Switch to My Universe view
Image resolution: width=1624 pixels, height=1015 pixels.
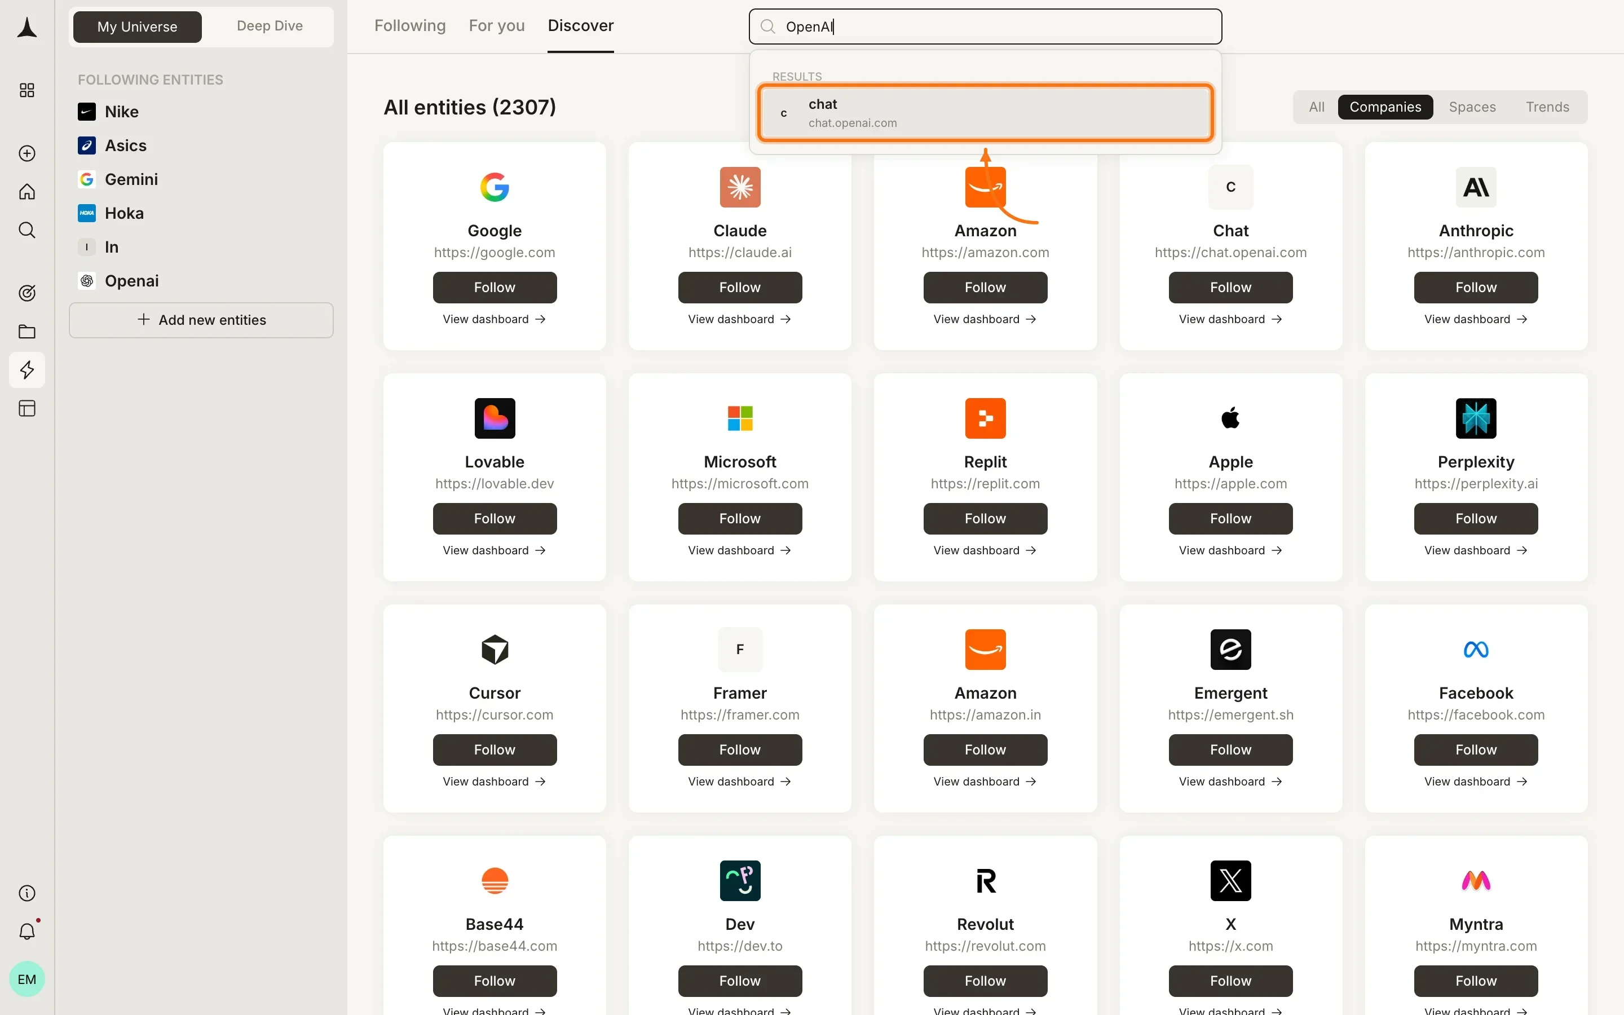coord(137,26)
